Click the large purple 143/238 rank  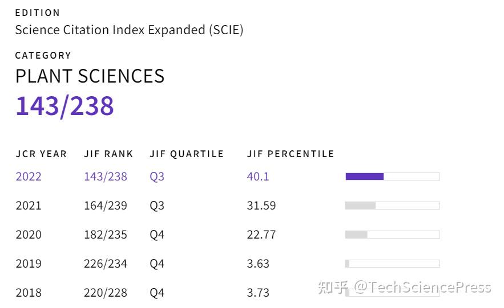tap(64, 106)
